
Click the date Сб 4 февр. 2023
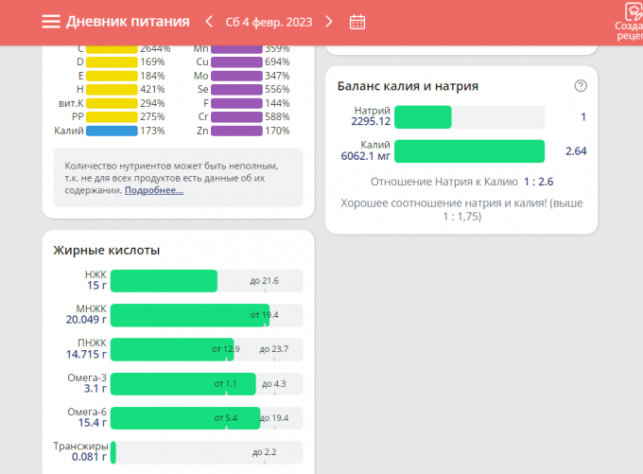(269, 22)
